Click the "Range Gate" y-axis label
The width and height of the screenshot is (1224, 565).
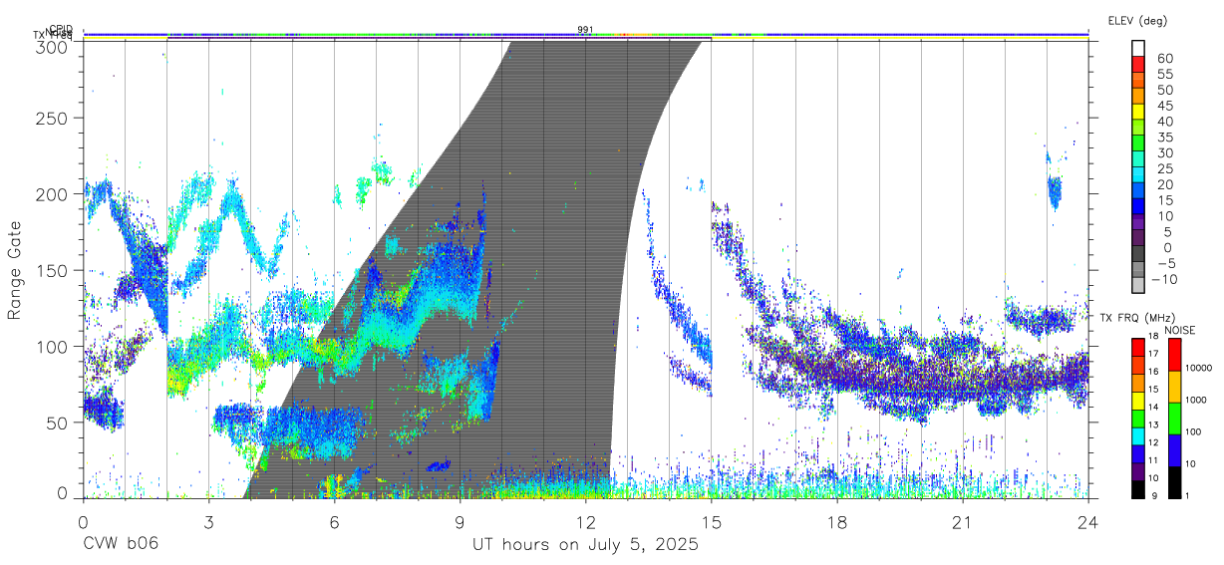pyautogui.click(x=15, y=270)
